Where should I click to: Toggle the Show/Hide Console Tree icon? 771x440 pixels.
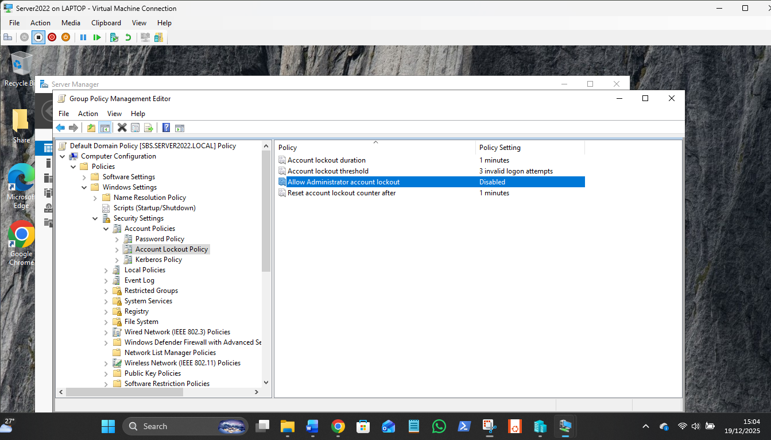[104, 128]
